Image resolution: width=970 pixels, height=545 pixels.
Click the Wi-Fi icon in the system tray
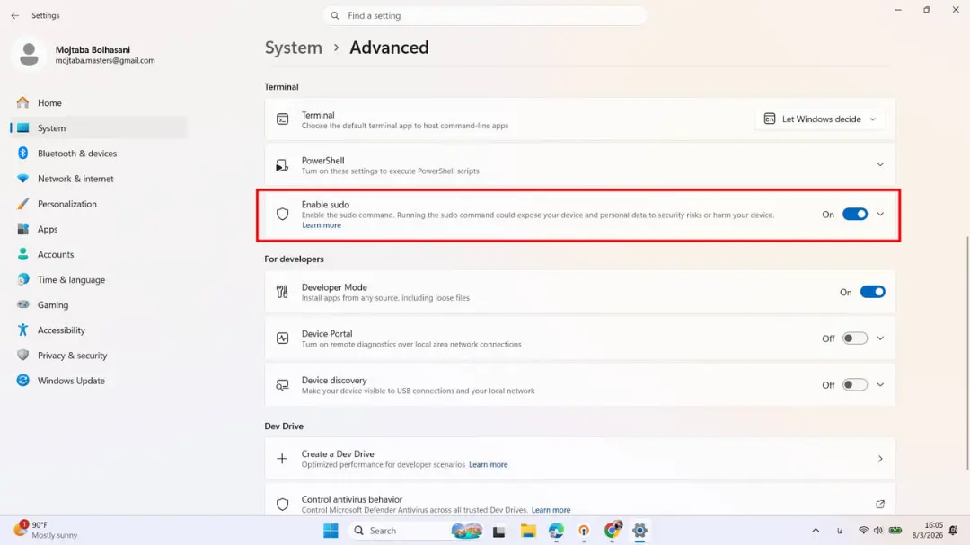point(863,530)
